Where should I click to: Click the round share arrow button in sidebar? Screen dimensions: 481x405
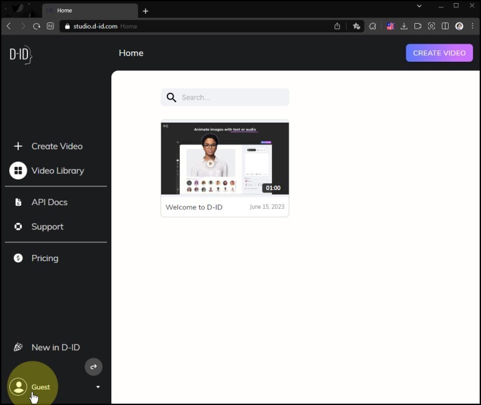pos(93,366)
